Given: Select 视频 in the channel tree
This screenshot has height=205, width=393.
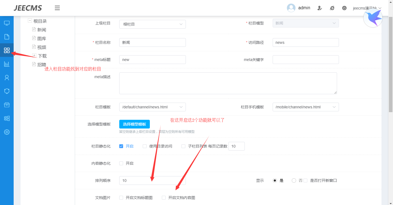Looking at the screenshot, I should point(42,47).
